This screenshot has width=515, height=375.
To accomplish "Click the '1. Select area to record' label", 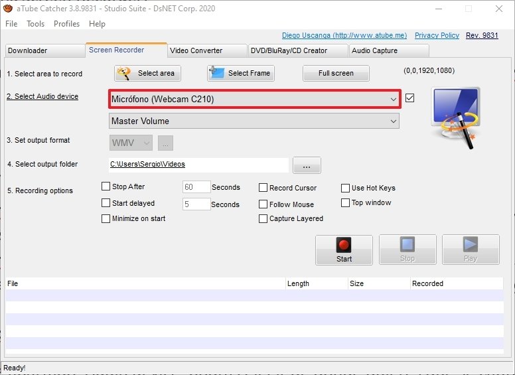I will (x=44, y=74).
